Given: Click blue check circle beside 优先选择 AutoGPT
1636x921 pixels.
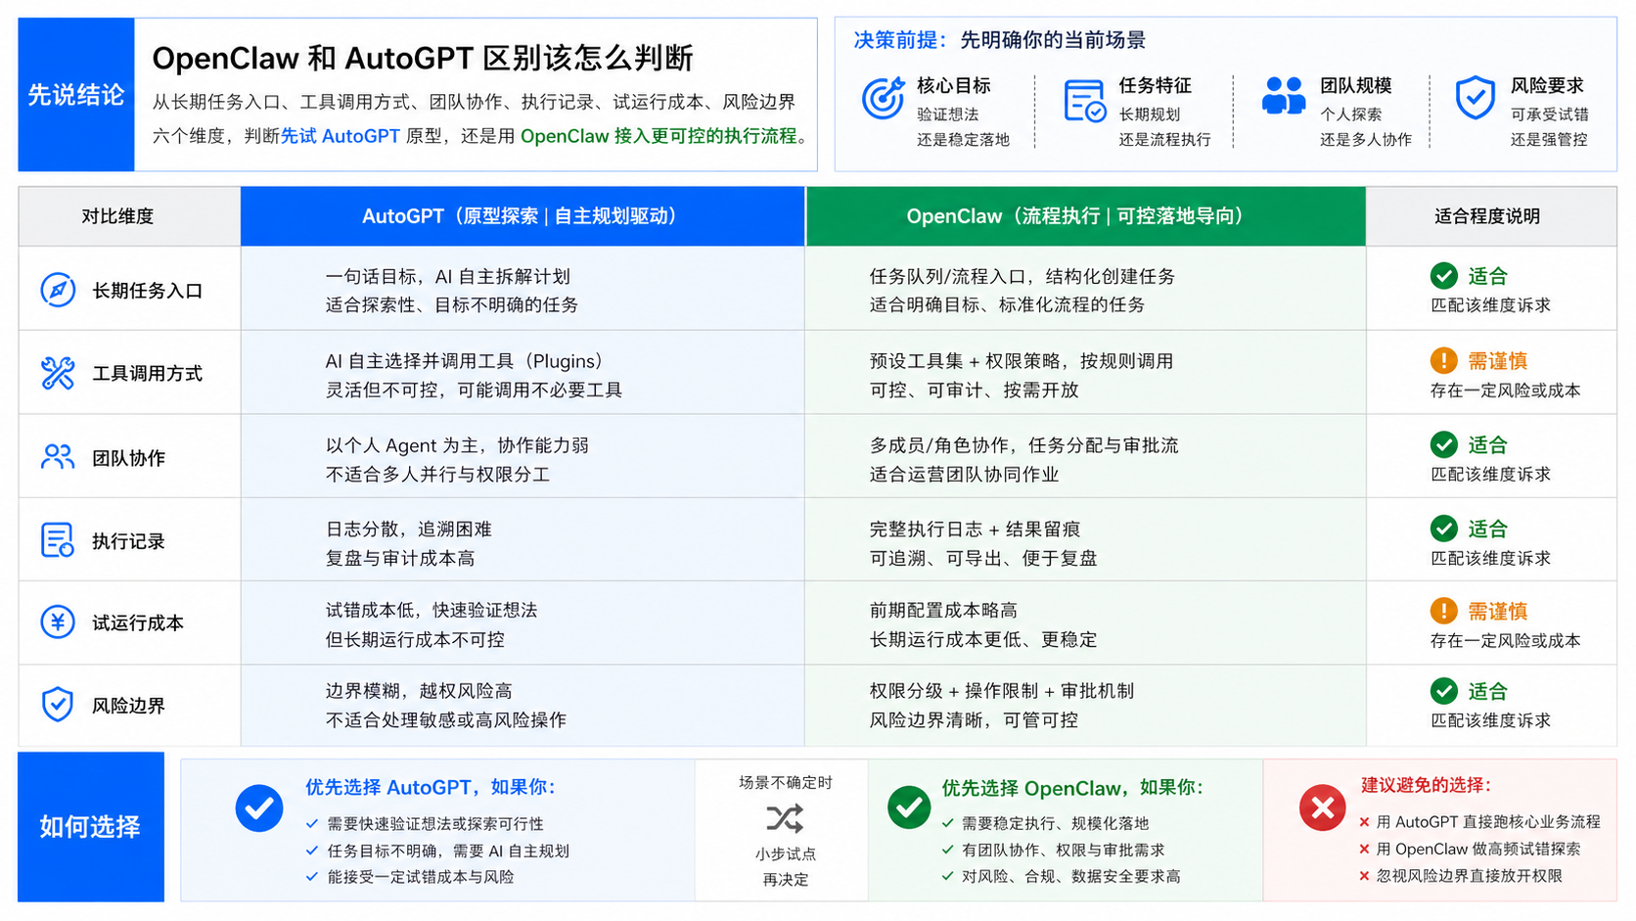Looking at the screenshot, I should [x=259, y=808].
